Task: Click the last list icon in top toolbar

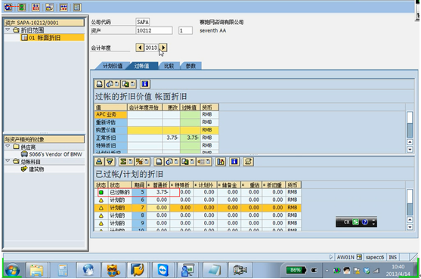Action: (77, 8)
